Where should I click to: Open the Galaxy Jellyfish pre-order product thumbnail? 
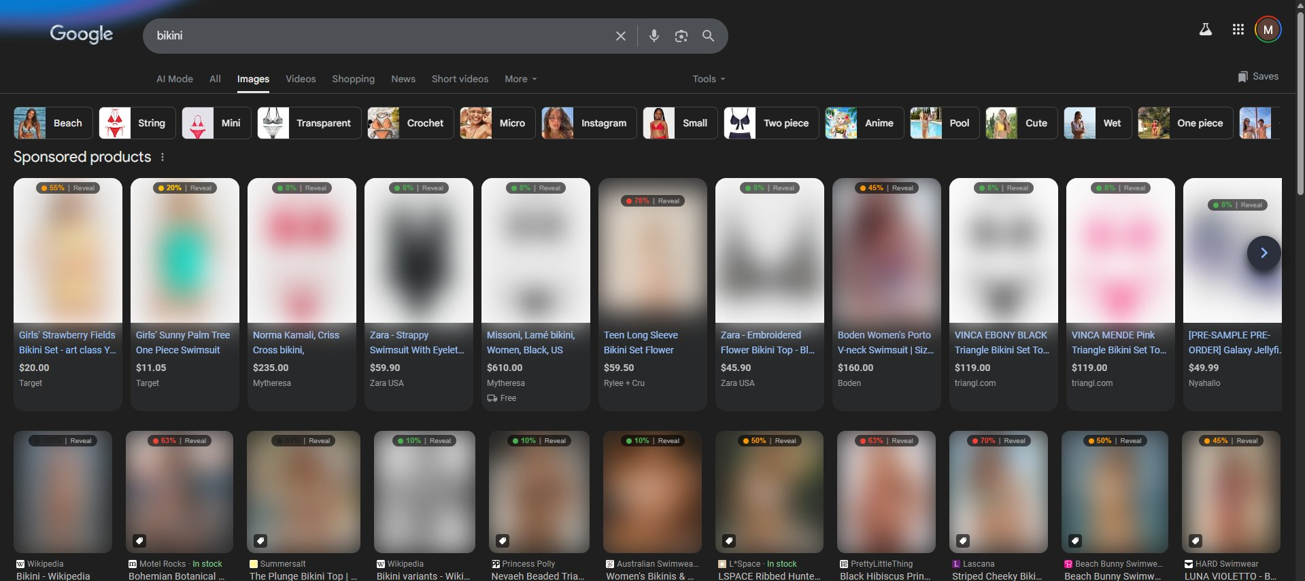1232,250
